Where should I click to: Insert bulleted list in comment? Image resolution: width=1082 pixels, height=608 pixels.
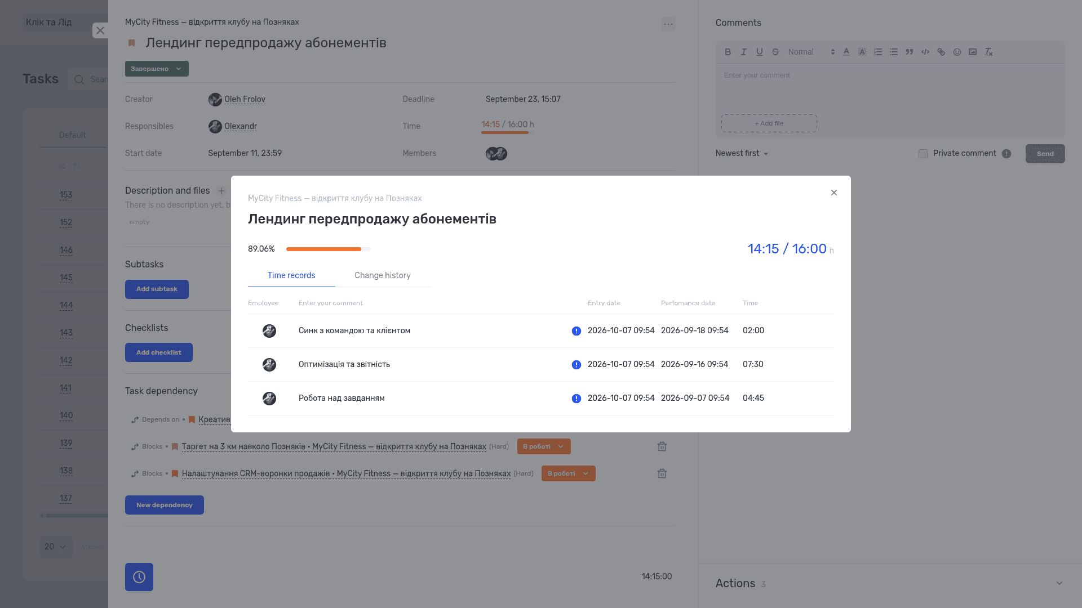click(x=893, y=52)
